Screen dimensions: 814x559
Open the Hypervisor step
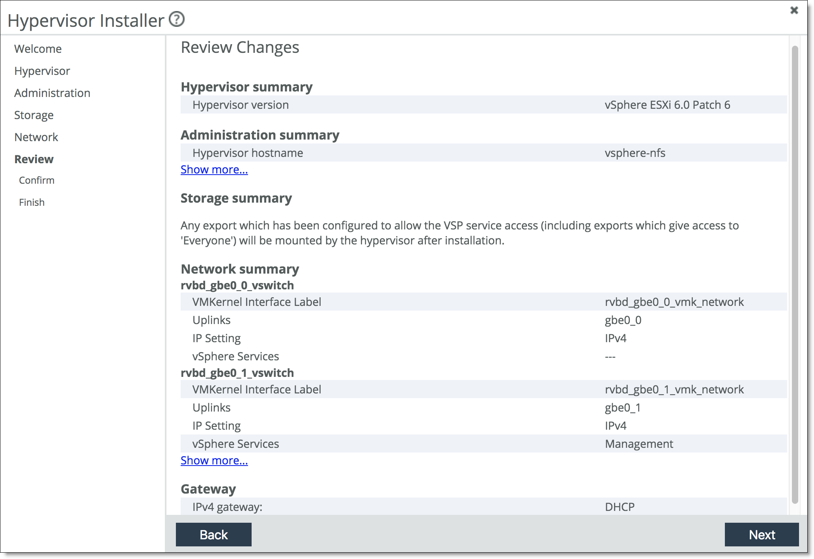pyautogui.click(x=42, y=71)
